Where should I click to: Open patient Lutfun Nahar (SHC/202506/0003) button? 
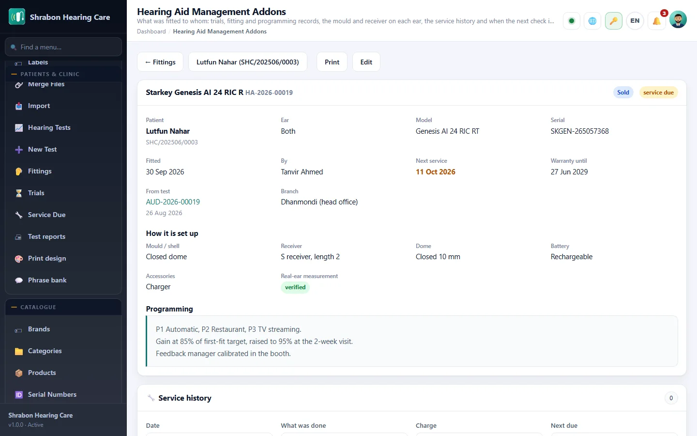pos(248,62)
